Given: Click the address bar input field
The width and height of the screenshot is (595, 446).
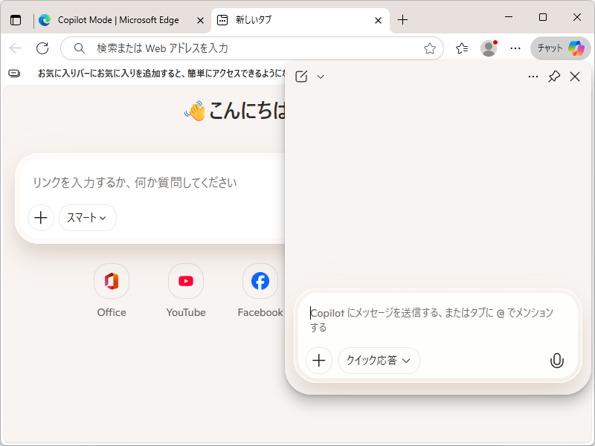Looking at the screenshot, I should coord(223,48).
